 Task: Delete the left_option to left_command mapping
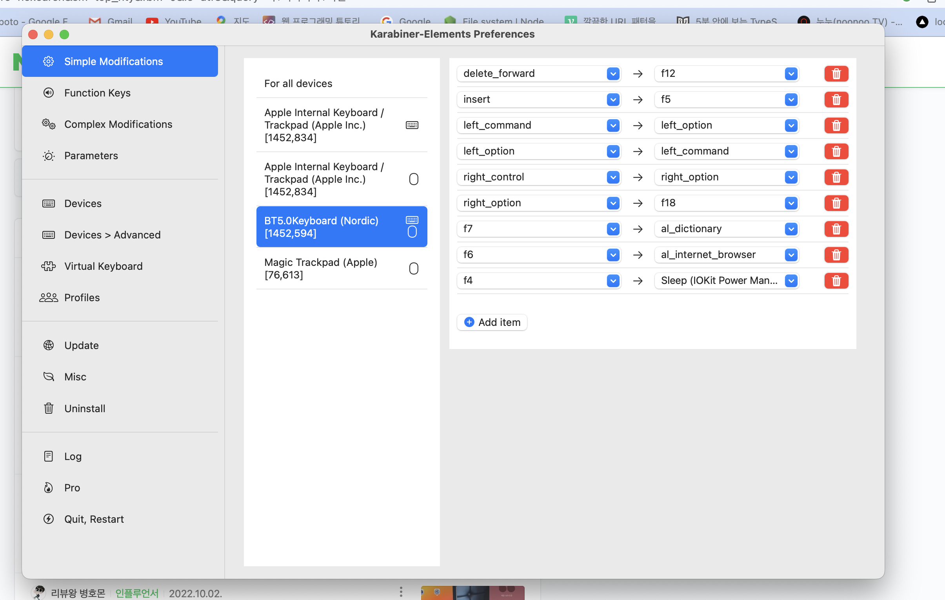coord(836,151)
